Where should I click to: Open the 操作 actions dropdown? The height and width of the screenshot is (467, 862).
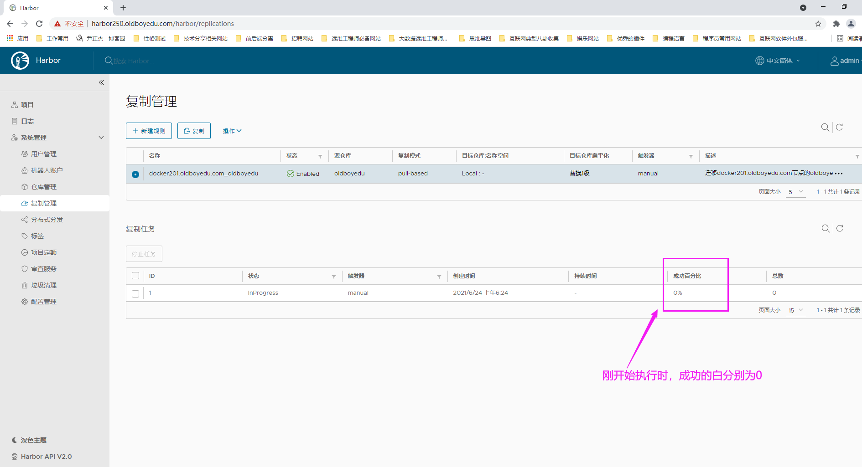tap(232, 131)
